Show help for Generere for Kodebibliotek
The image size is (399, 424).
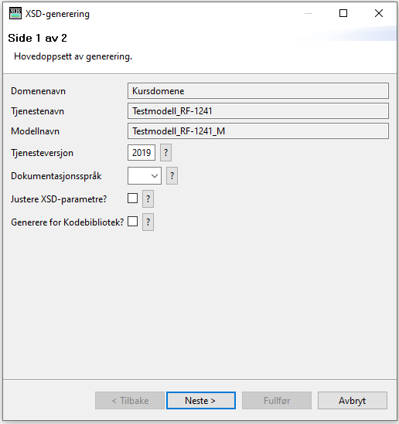pos(148,222)
